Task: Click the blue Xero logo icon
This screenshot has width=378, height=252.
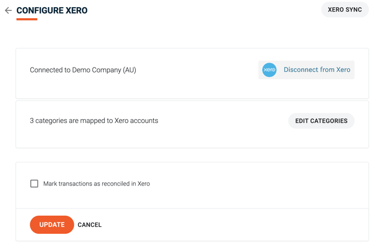Action: point(269,70)
